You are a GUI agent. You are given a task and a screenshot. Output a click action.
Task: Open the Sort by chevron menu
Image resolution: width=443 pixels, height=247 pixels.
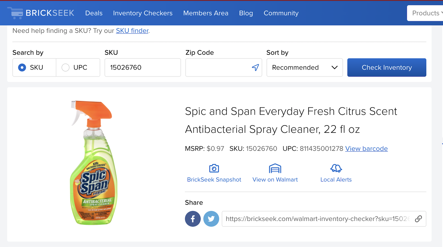(x=335, y=68)
